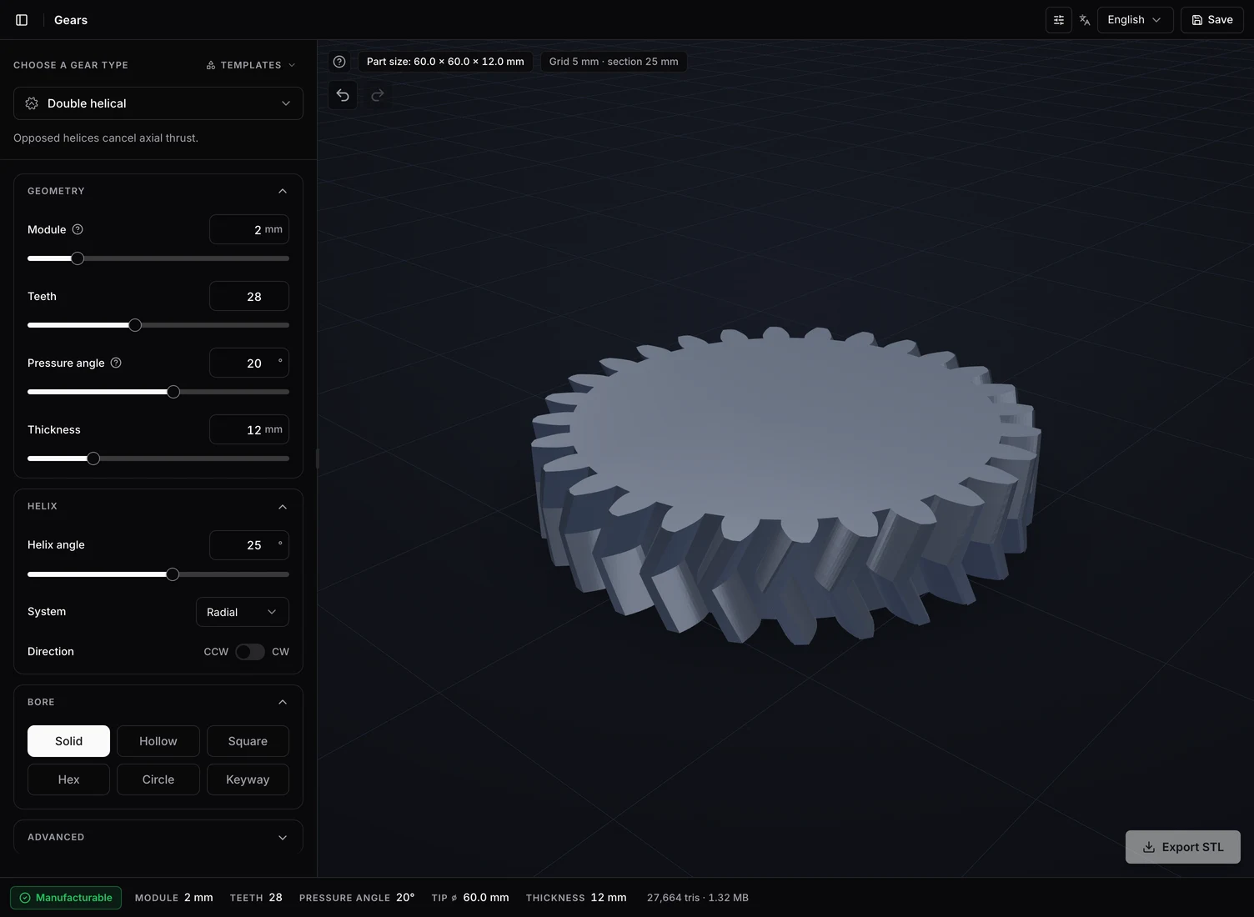
Task: Click the Helix angle slider handle
Action: click(173, 574)
